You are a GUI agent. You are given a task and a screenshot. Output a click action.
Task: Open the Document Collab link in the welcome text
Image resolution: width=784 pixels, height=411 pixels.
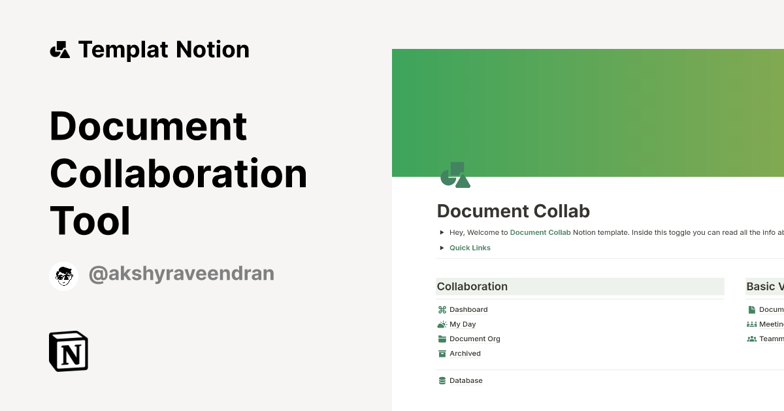(540, 232)
